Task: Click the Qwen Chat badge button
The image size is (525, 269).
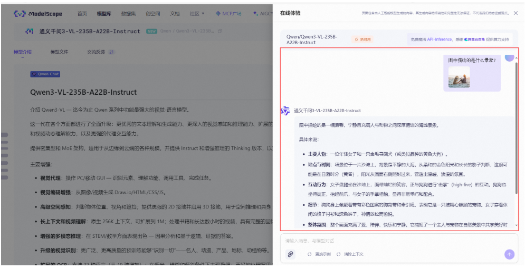Action: 45,74
